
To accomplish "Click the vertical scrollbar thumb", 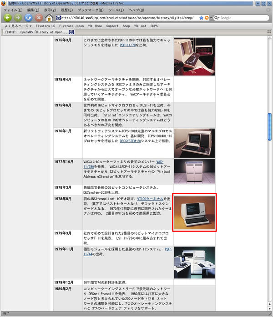I will [x=269, y=126].
